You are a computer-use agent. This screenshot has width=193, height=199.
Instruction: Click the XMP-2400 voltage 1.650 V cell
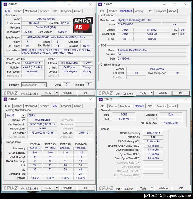click(x=80, y=178)
